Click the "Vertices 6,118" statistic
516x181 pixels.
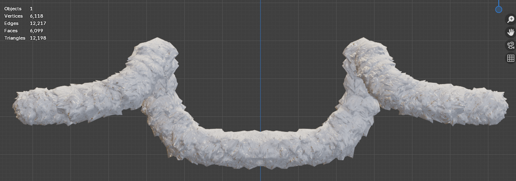(x=24, y=16)
